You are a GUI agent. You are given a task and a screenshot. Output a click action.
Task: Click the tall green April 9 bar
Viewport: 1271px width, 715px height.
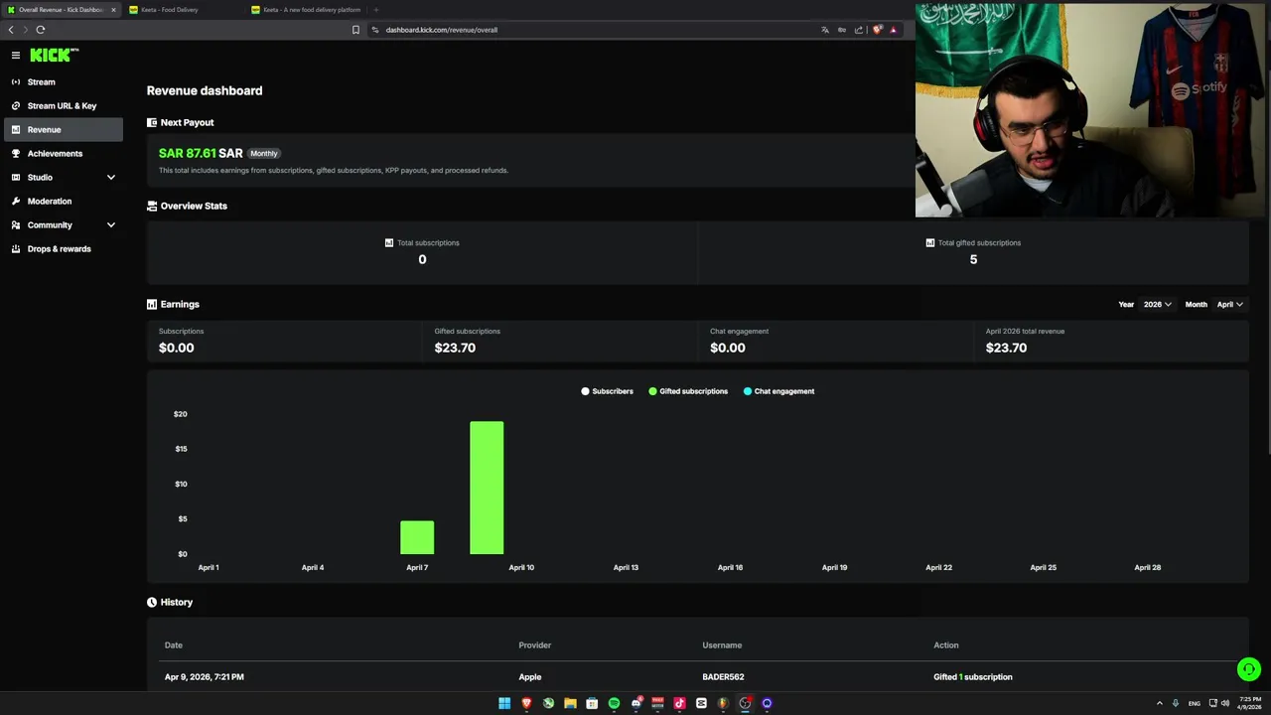(487, 488)
